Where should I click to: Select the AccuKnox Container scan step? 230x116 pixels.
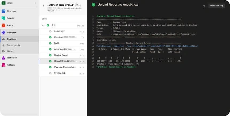tap(63, 49)
